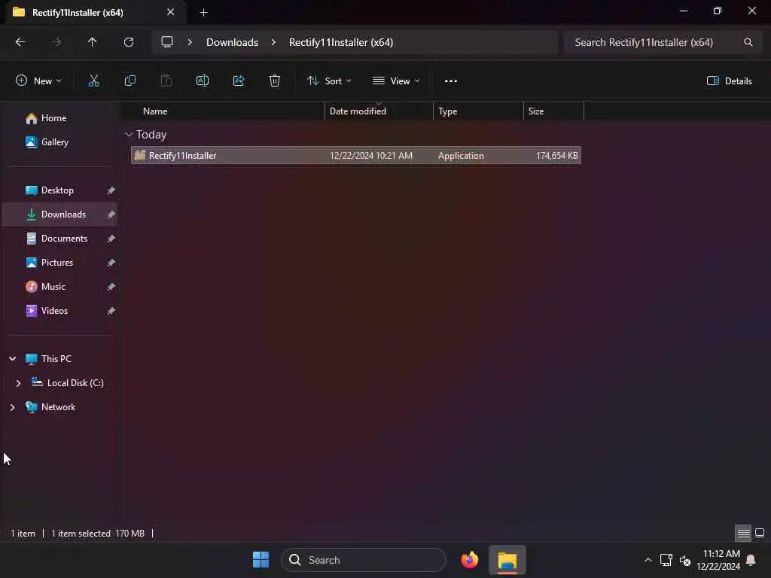This screenshot has width=771, height=578.
Task: Refresh the current folder
Action: click(129, 42)
